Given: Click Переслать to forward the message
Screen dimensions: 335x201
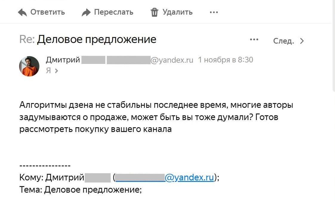Looking at the screenshot, I should click(x=113, y=12).
